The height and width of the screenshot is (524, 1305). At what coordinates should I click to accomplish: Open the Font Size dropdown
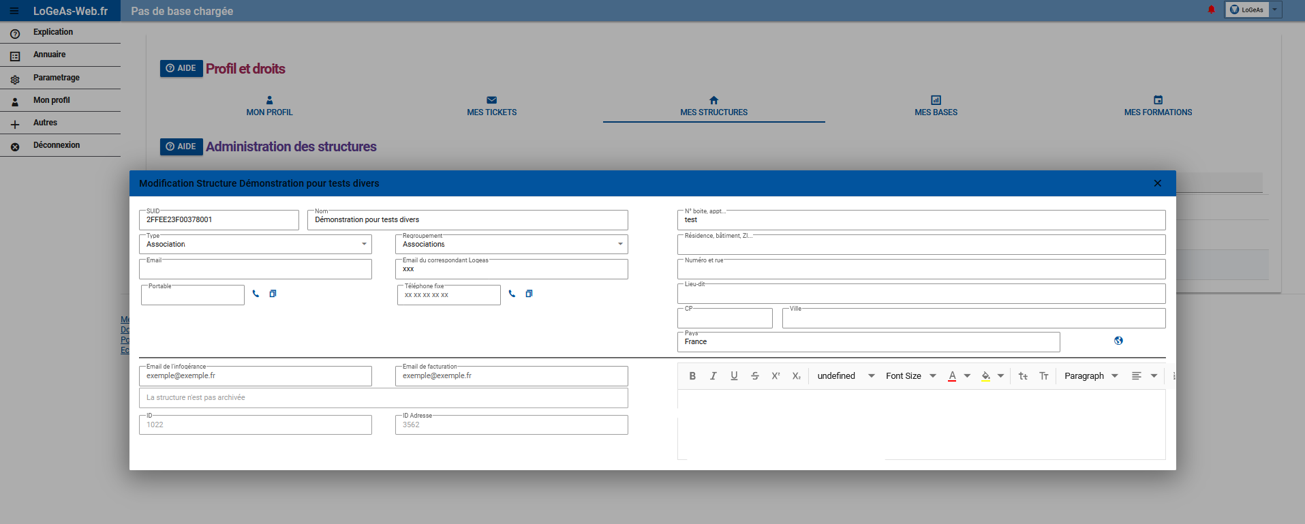910,376
